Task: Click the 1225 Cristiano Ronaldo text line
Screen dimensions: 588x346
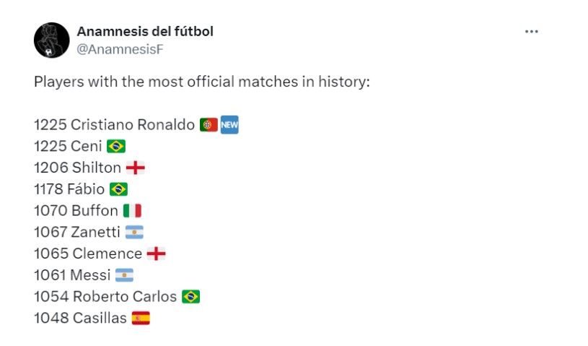Action: click(114, 125)
